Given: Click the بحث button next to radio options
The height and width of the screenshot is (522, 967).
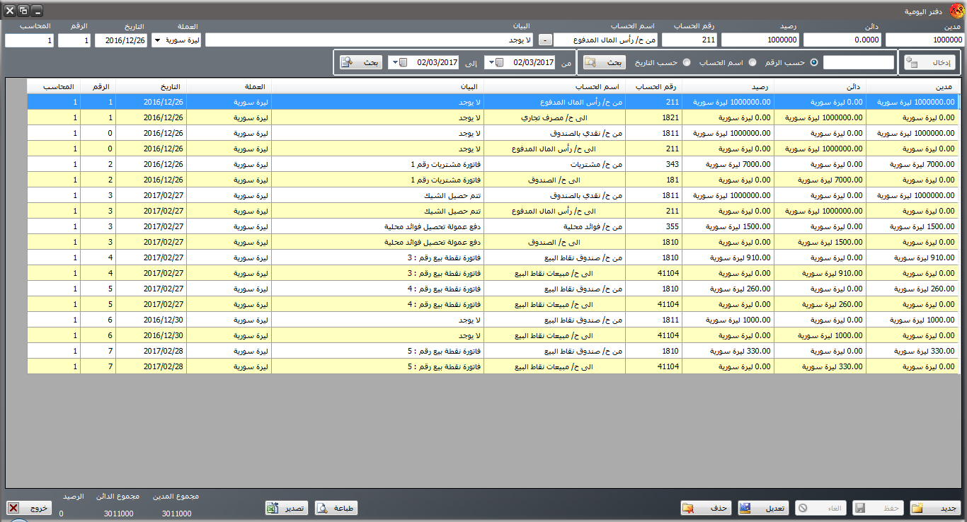Looking at the screenshot, I should coord(605,62).
